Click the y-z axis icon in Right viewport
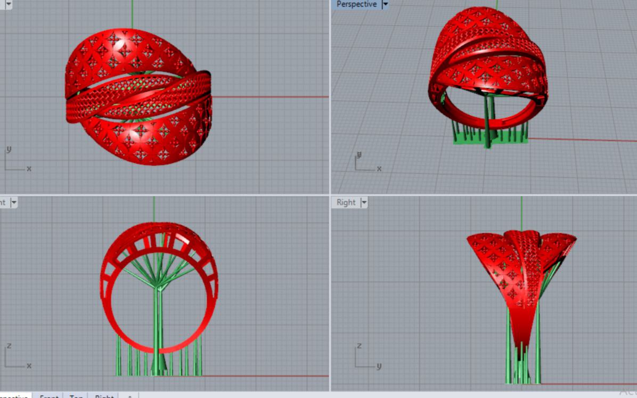Screen dimensions: 637x398 (367, 357)
